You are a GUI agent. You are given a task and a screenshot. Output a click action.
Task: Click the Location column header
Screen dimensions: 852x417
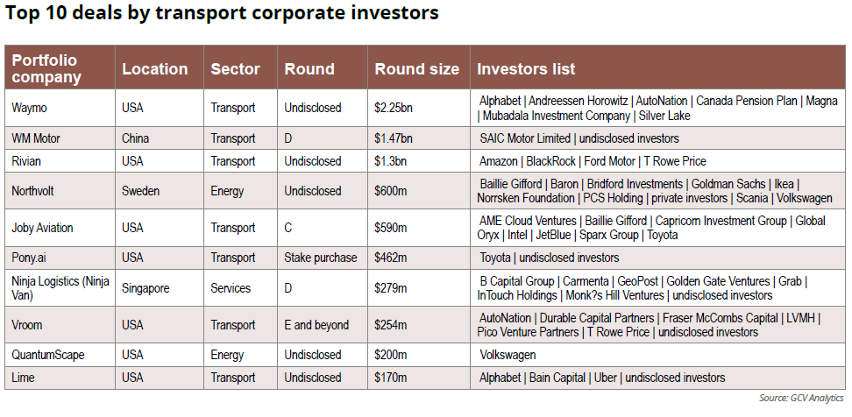(x=154, y=68)
